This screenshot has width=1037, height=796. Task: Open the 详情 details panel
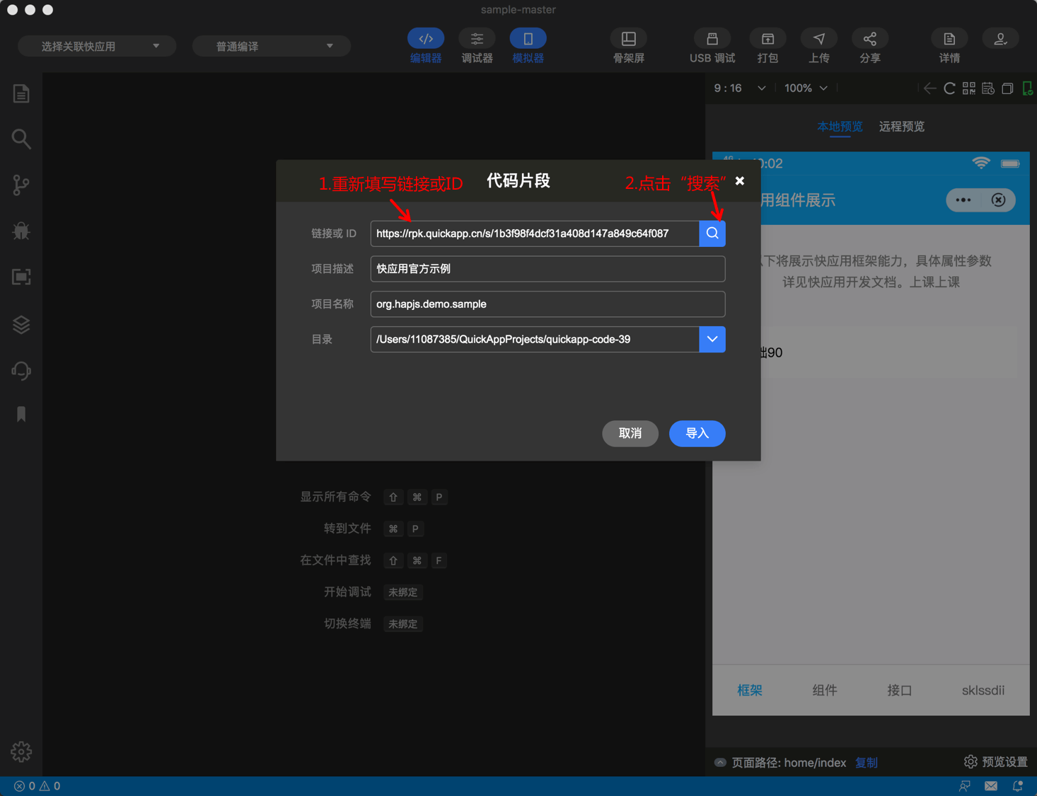tap(949, 45)
